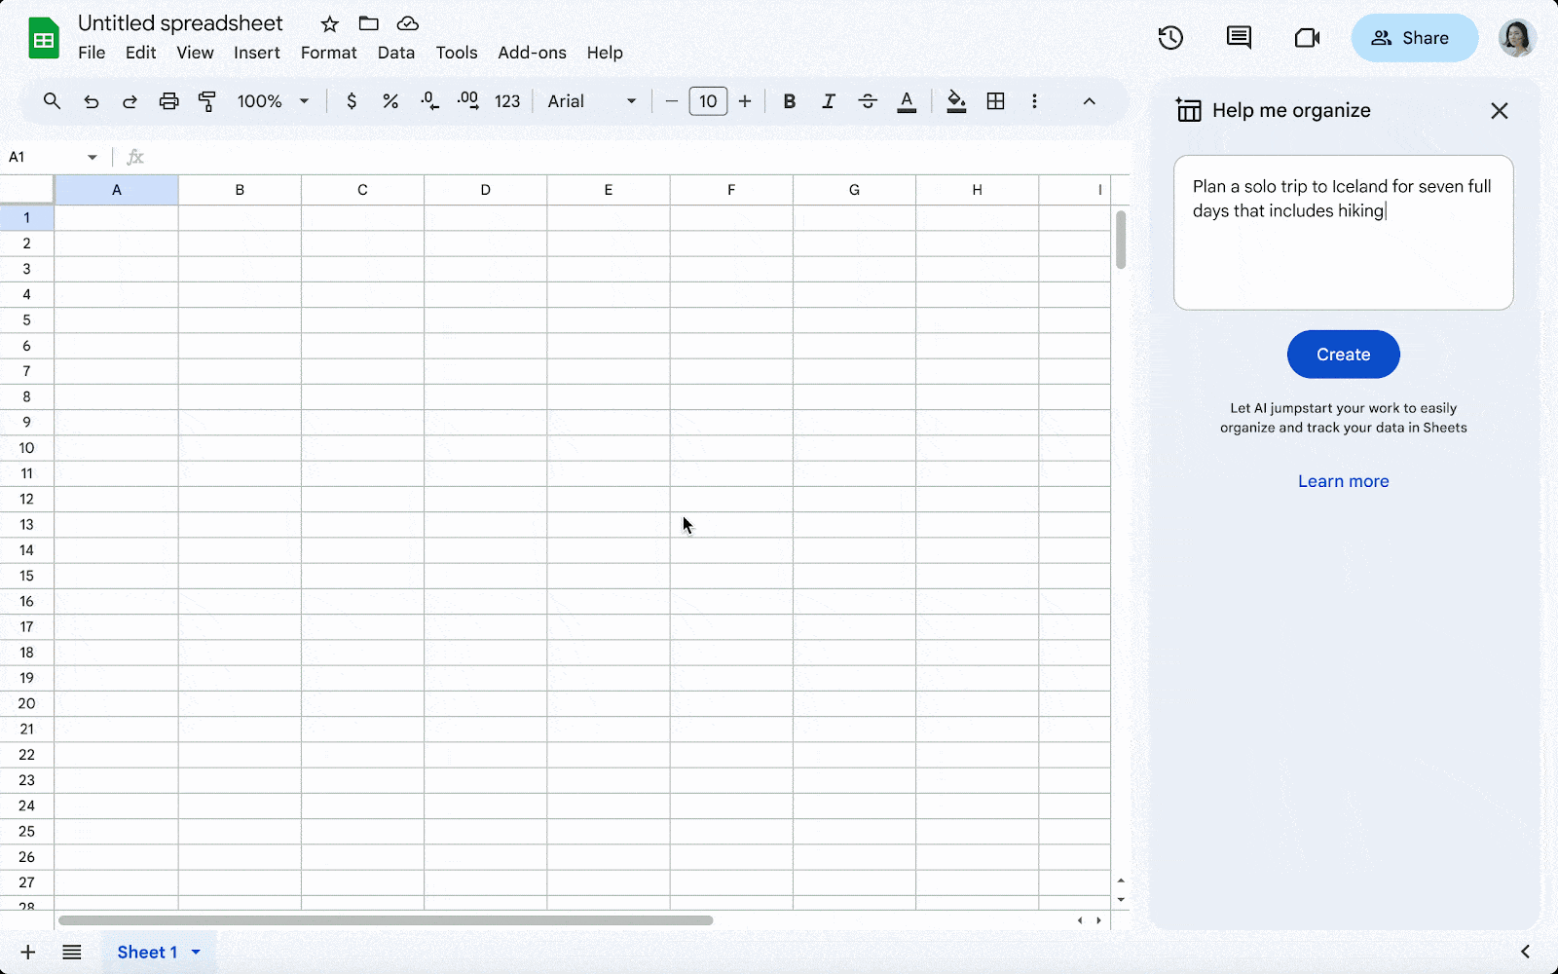Open the comments panel icon

click(x=1239, y=38)
